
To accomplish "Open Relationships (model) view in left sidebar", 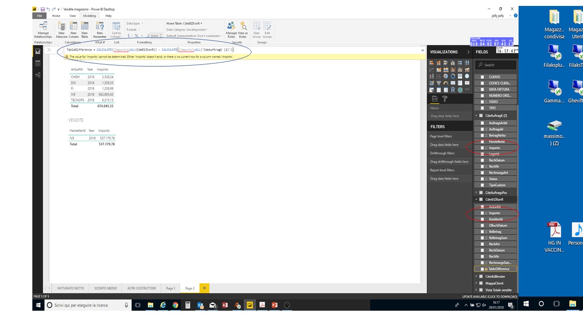I will pos(38,75).
